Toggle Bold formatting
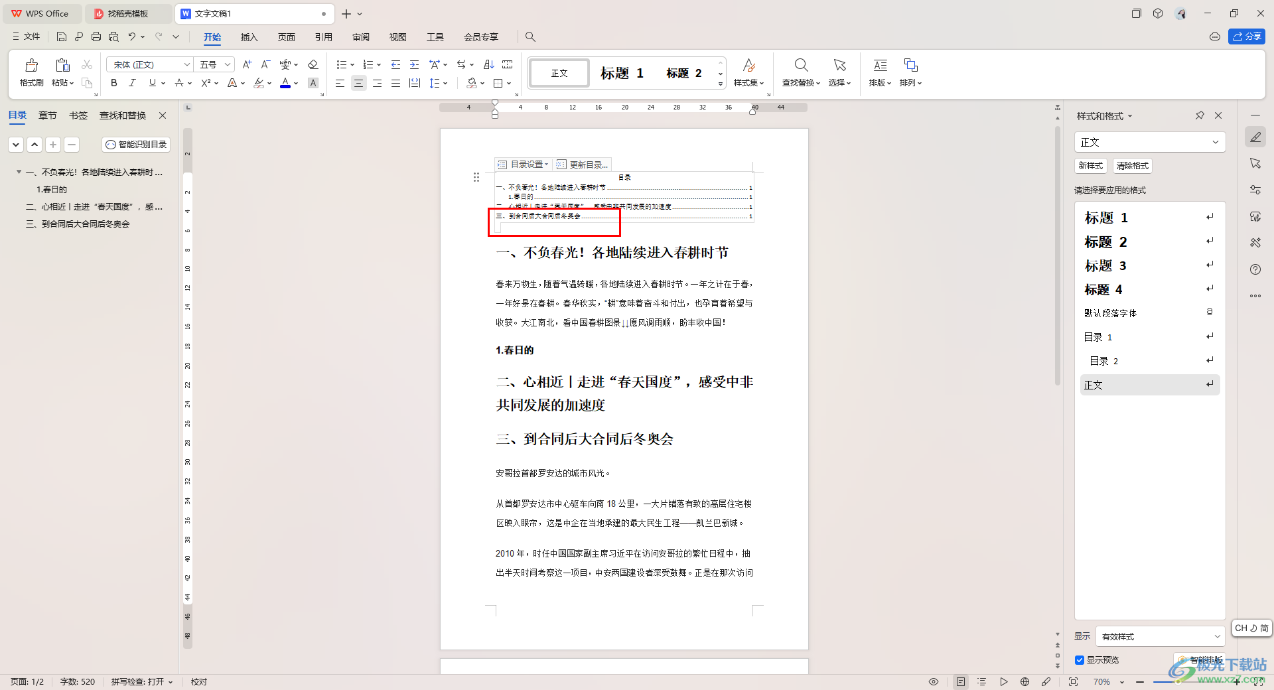This screenshot has width=1274, height=690. [x=114, y=83]
